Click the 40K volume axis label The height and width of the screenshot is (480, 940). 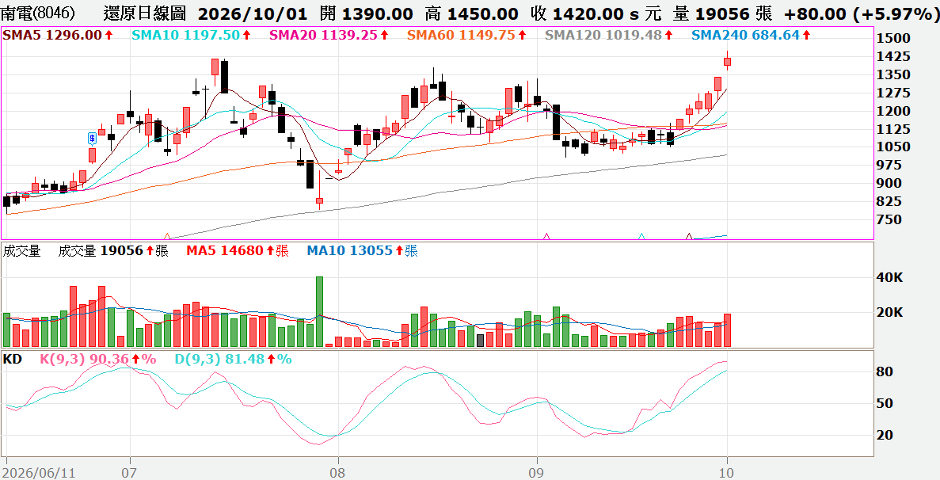point(890,278)
